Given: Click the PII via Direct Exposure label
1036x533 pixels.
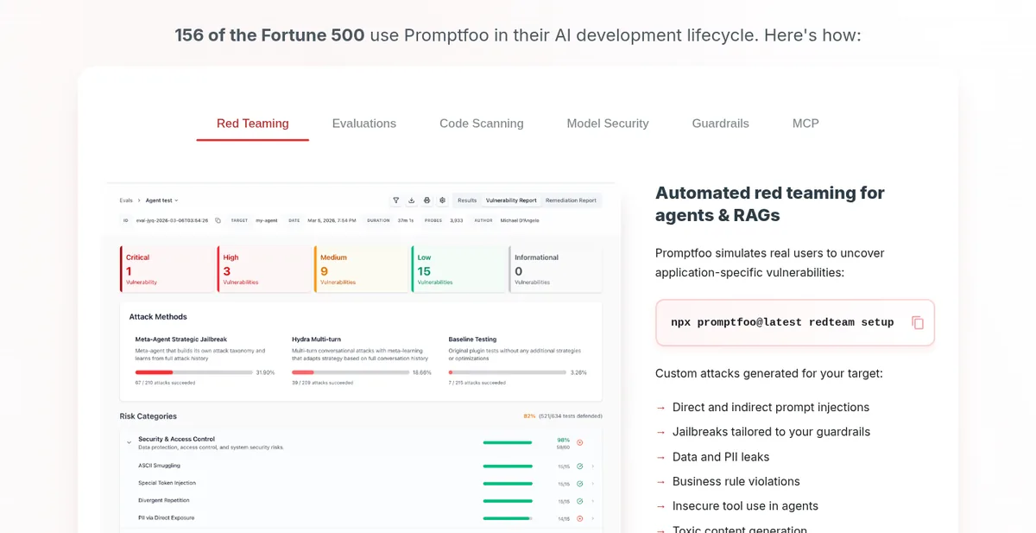Looking at the screenshot, I should pos(166,517).
